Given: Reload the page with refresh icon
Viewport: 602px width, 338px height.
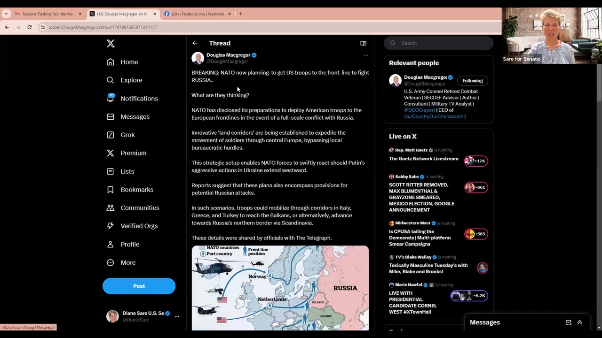Looking at the screenshot, I should coord(29,27).
